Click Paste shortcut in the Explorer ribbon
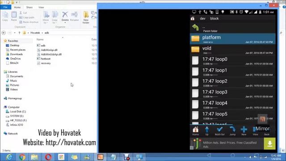Viewport: 286px width, 161px height. (29, 22)
